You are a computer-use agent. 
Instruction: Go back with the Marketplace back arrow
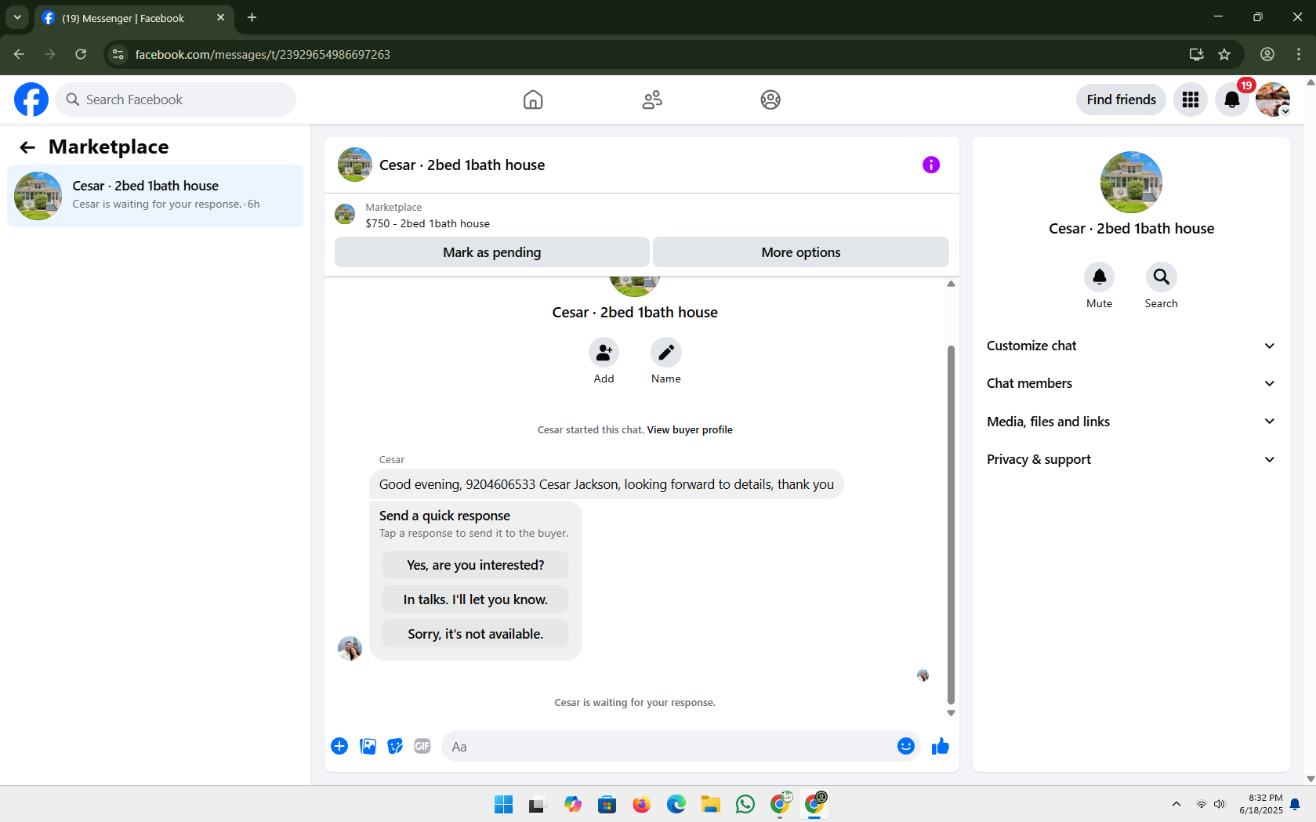(x=27, y=147)
